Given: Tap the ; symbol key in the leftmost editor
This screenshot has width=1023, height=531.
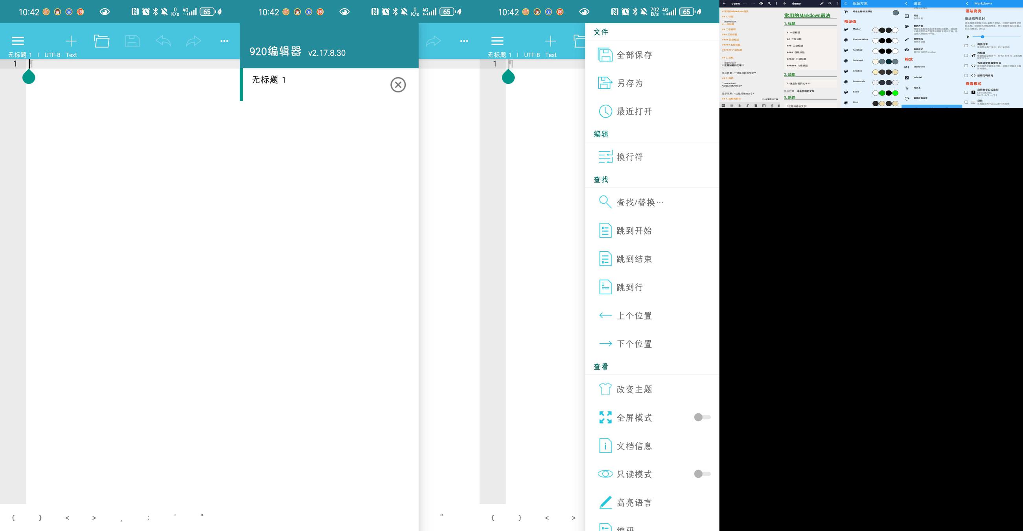Looking at the screenshot, I should click(x=148, y=518).
